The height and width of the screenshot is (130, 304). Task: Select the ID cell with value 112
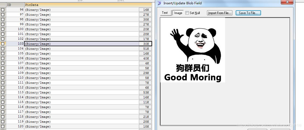(15, 88)
